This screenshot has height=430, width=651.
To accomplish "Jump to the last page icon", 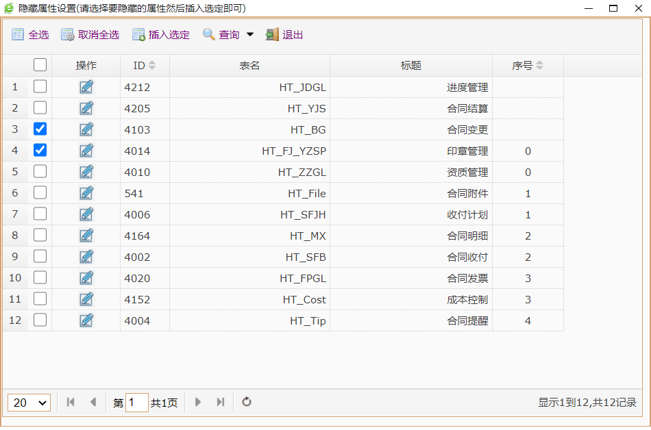I will click(x=220, y=402).
